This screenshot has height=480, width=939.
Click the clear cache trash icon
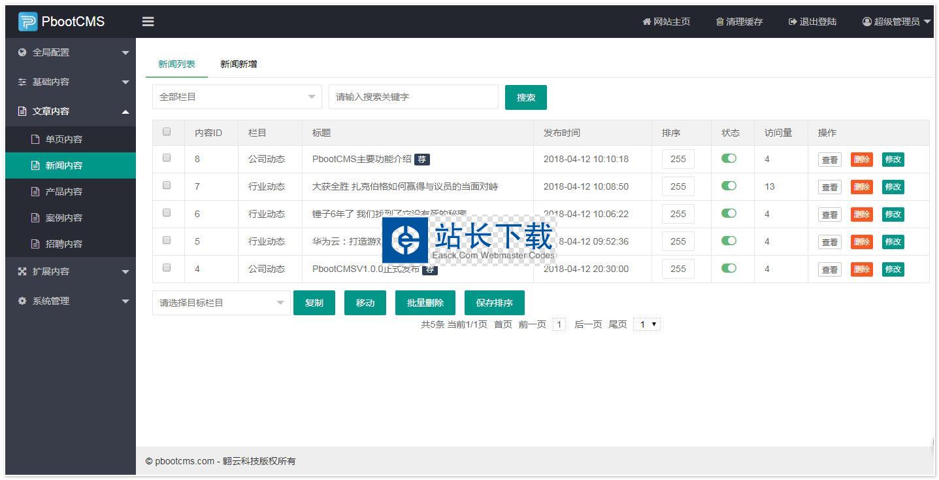click(719, 22)
